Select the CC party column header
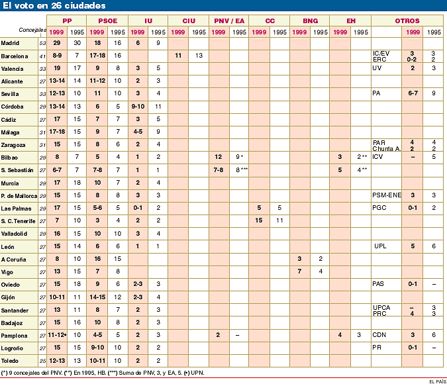Viewport: 447px width, 386px height. (270, 21)
